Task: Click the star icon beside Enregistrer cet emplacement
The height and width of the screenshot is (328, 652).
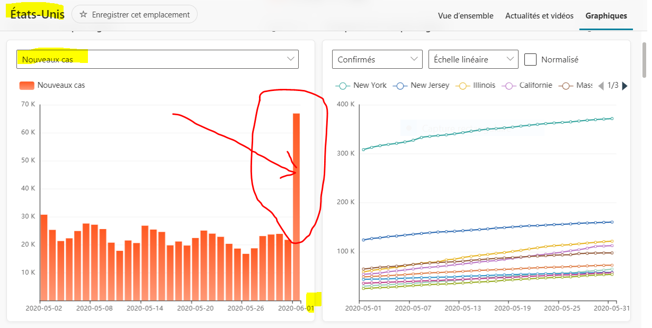Action: (83, 15)
